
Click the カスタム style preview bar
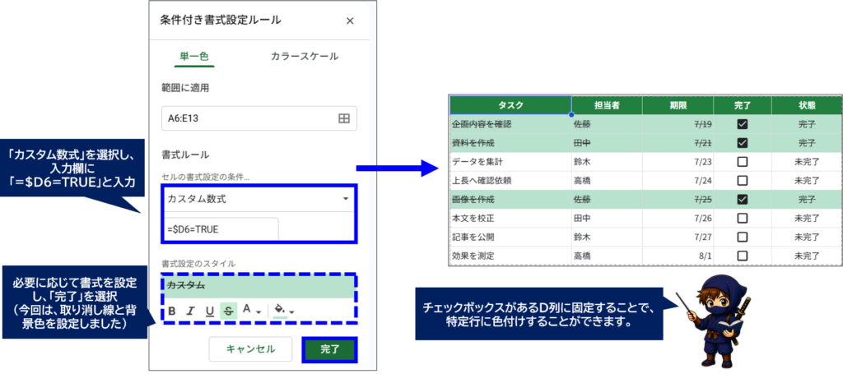pos(259,287)
